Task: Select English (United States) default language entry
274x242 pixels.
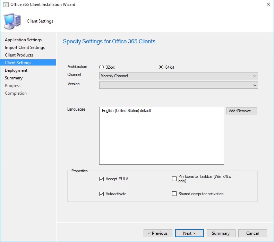Action: [126, 111]
